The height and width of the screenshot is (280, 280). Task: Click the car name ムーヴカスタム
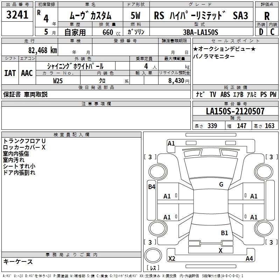[91, 15]
